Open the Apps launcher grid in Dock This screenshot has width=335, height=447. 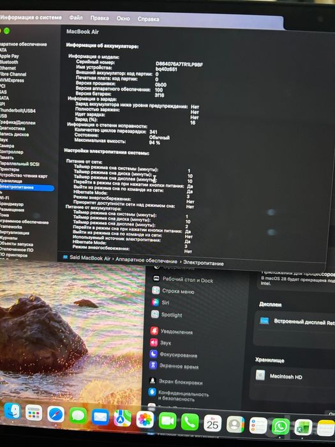click(x=34, y=413)
